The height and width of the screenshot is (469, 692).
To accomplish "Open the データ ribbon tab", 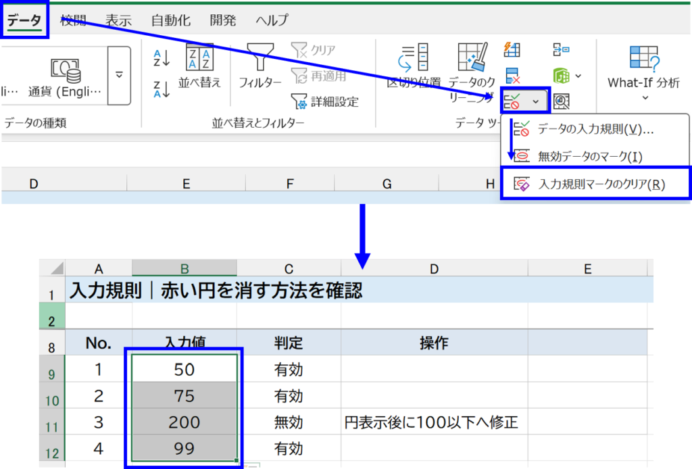I will pyautogui.click(x=24, y=20).
